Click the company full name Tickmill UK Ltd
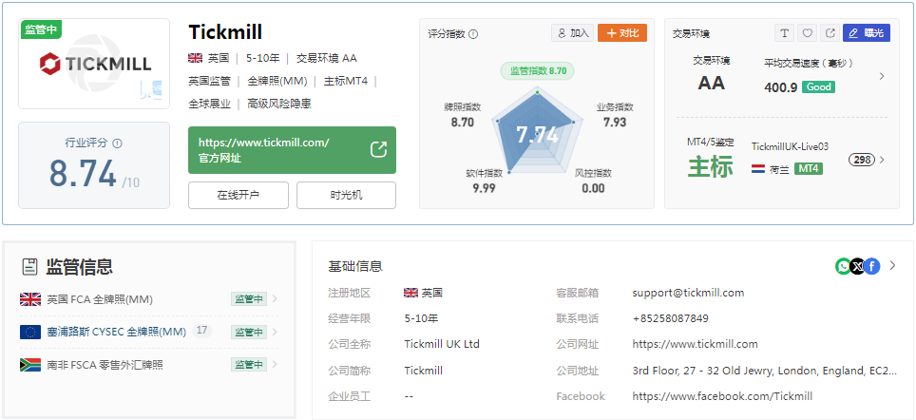Image resolution: width=916 pixels, height=420 pixels. (x=442, y=344)
